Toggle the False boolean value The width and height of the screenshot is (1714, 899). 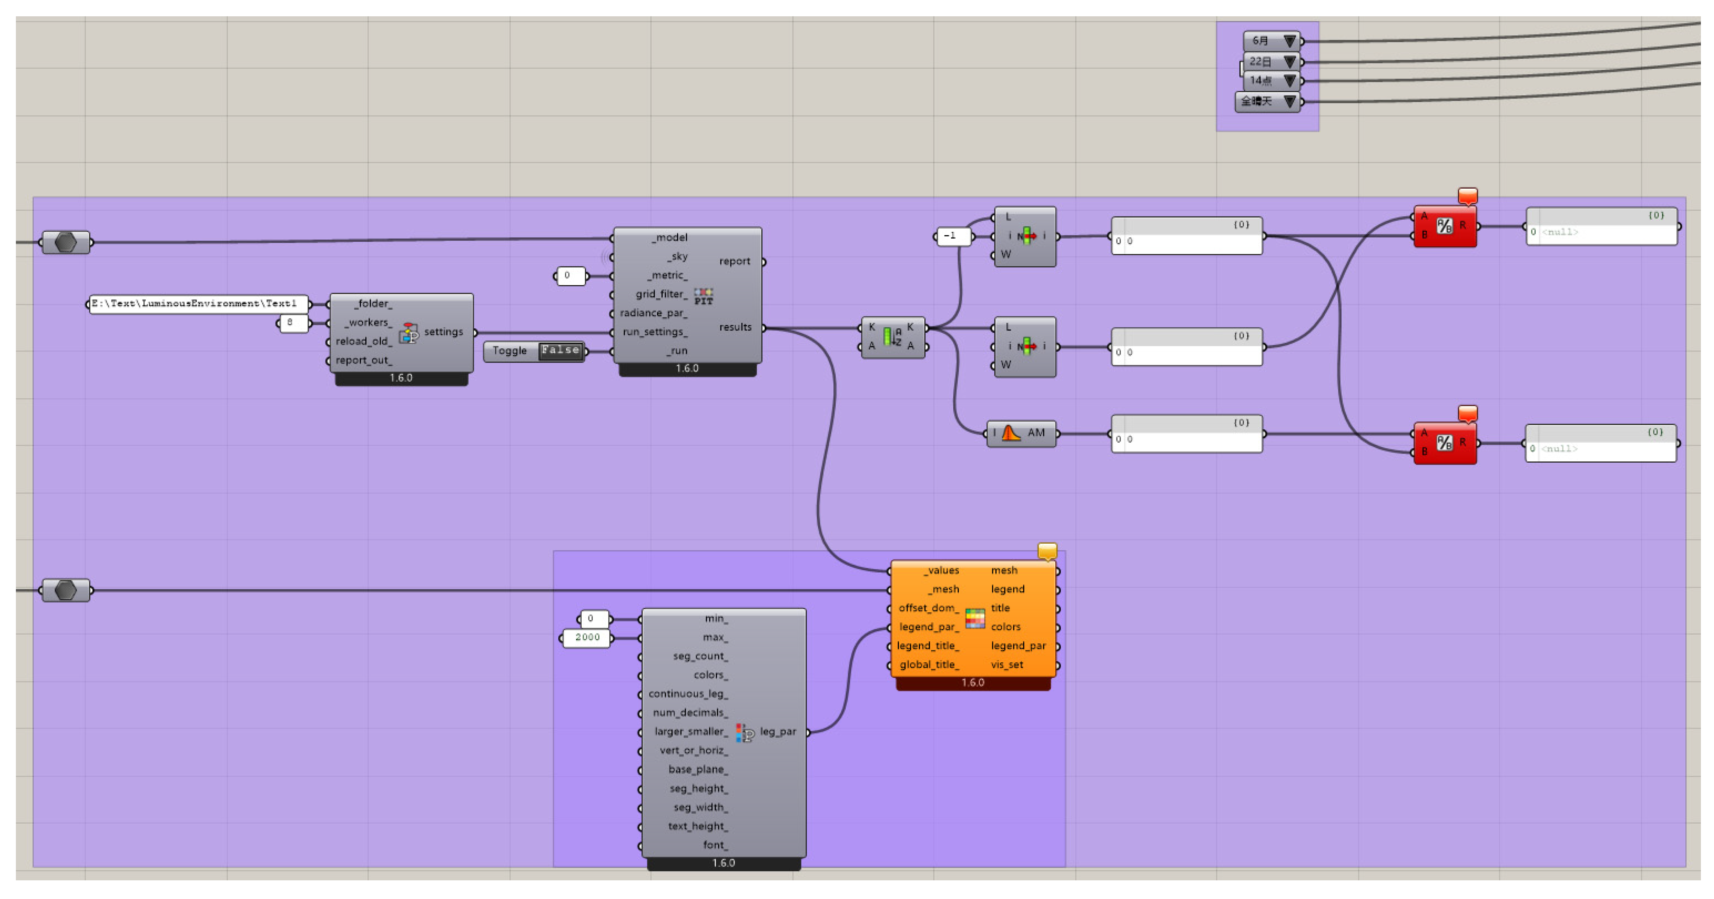tap(560, 351)
